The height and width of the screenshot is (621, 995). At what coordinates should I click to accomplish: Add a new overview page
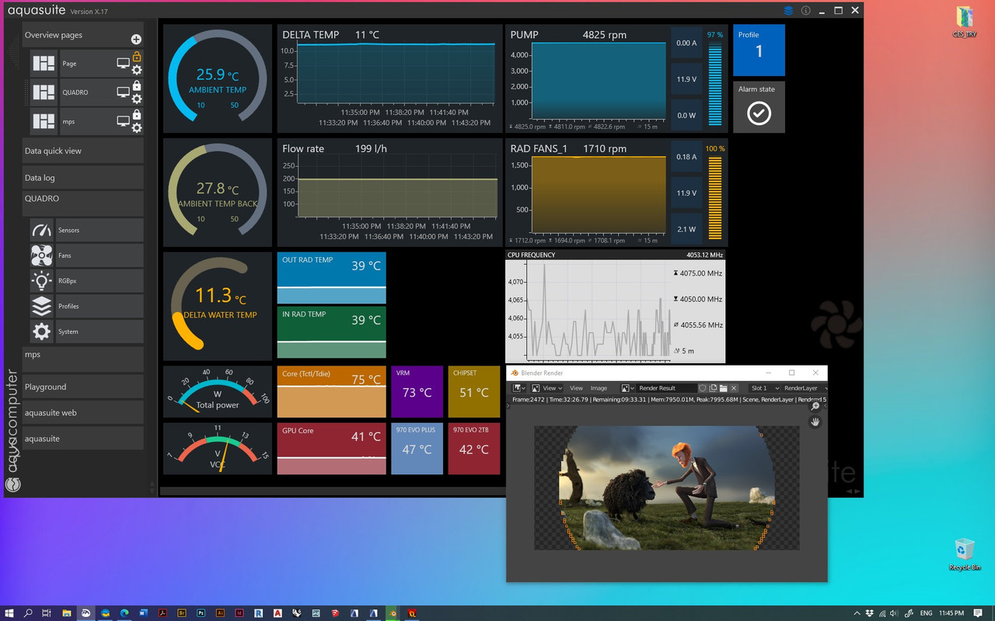(x=136, y=39)
